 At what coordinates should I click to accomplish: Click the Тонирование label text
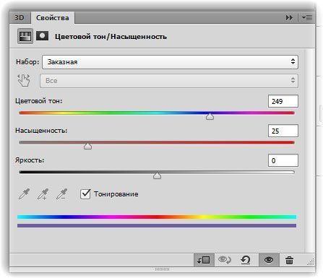[116, 194]
